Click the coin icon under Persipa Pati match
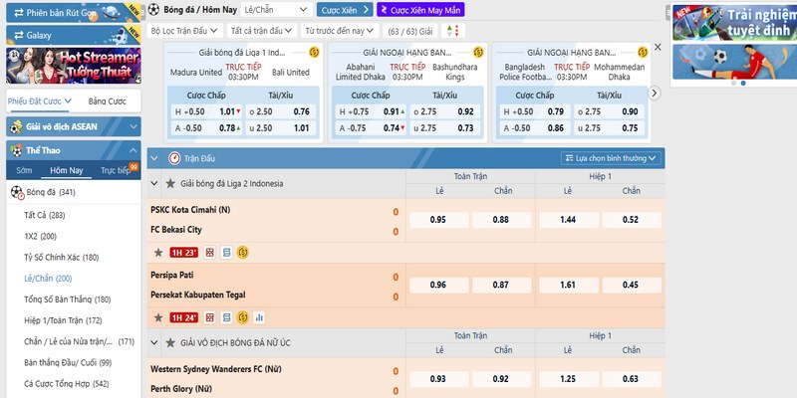 tap(242, 317)
